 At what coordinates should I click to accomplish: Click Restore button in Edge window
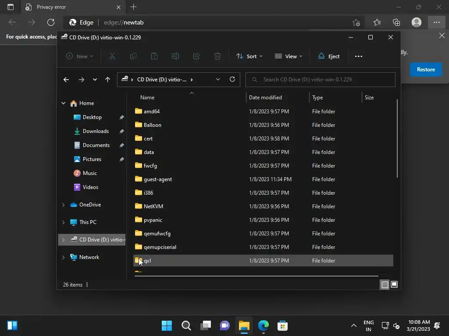[426, 70]
